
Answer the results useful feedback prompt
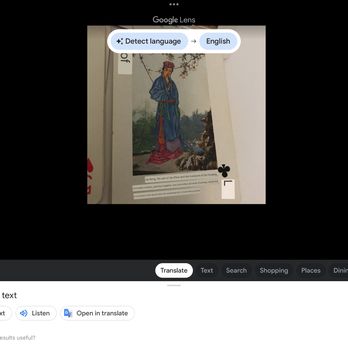(17, 338)
